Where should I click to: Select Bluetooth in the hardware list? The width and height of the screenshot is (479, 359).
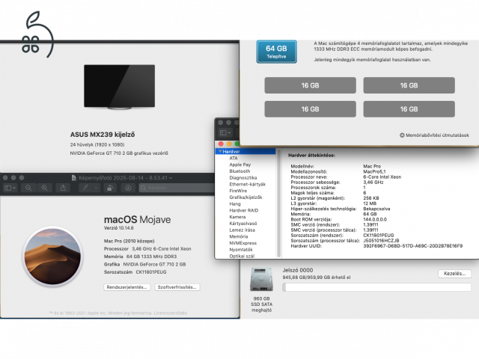[x=239, y=171]
